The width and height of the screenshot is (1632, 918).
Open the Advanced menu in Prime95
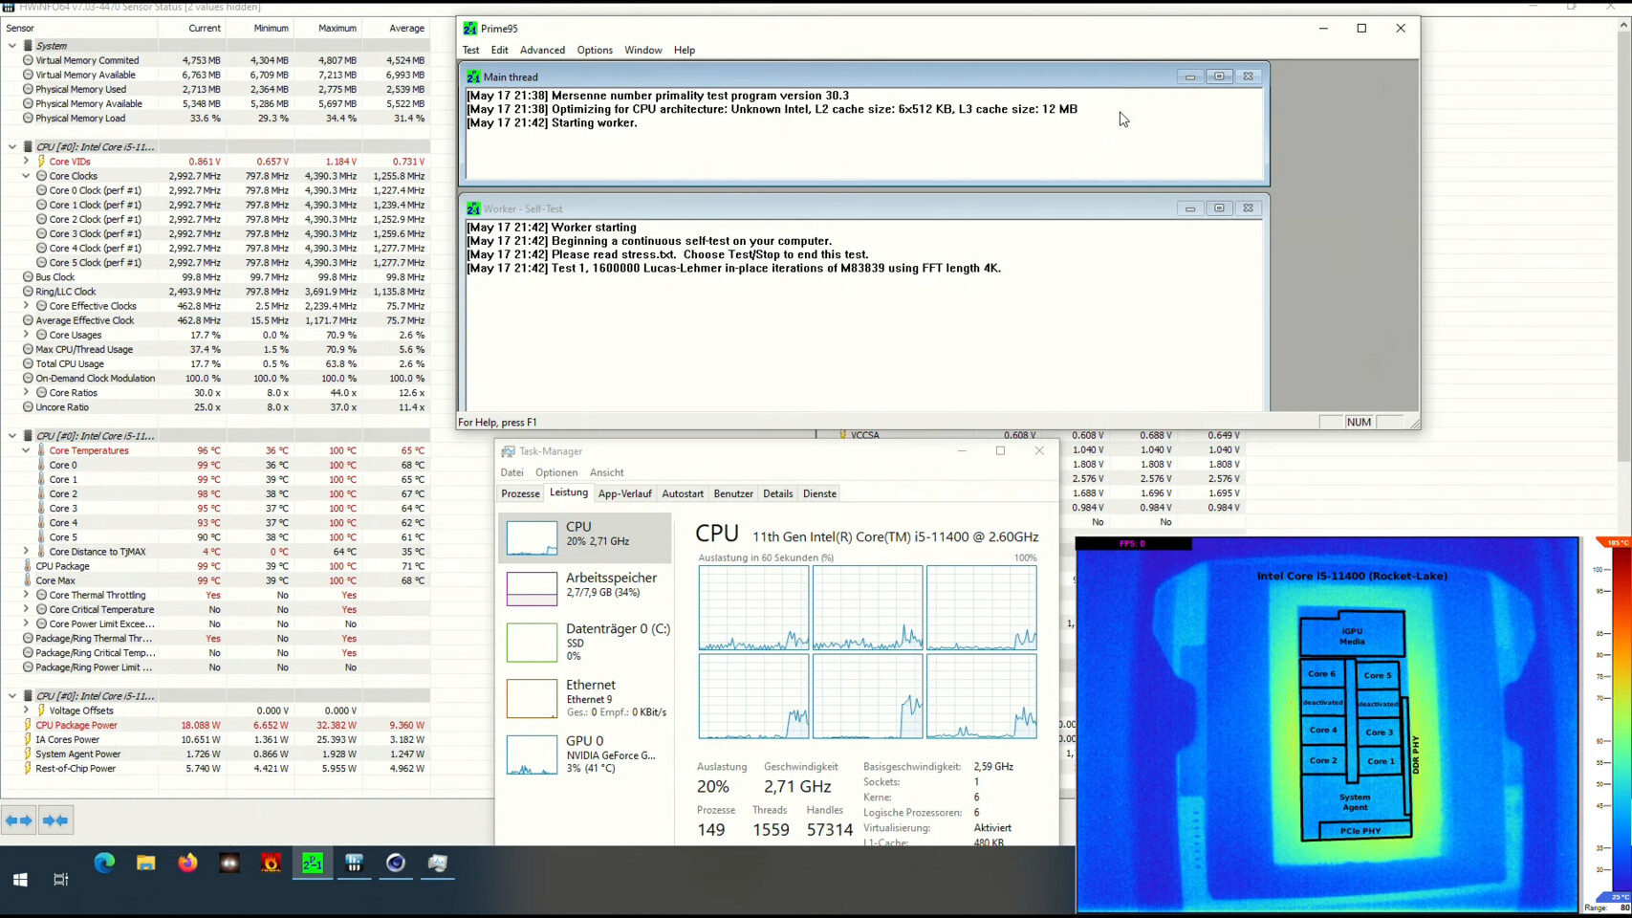pos(542,50)
